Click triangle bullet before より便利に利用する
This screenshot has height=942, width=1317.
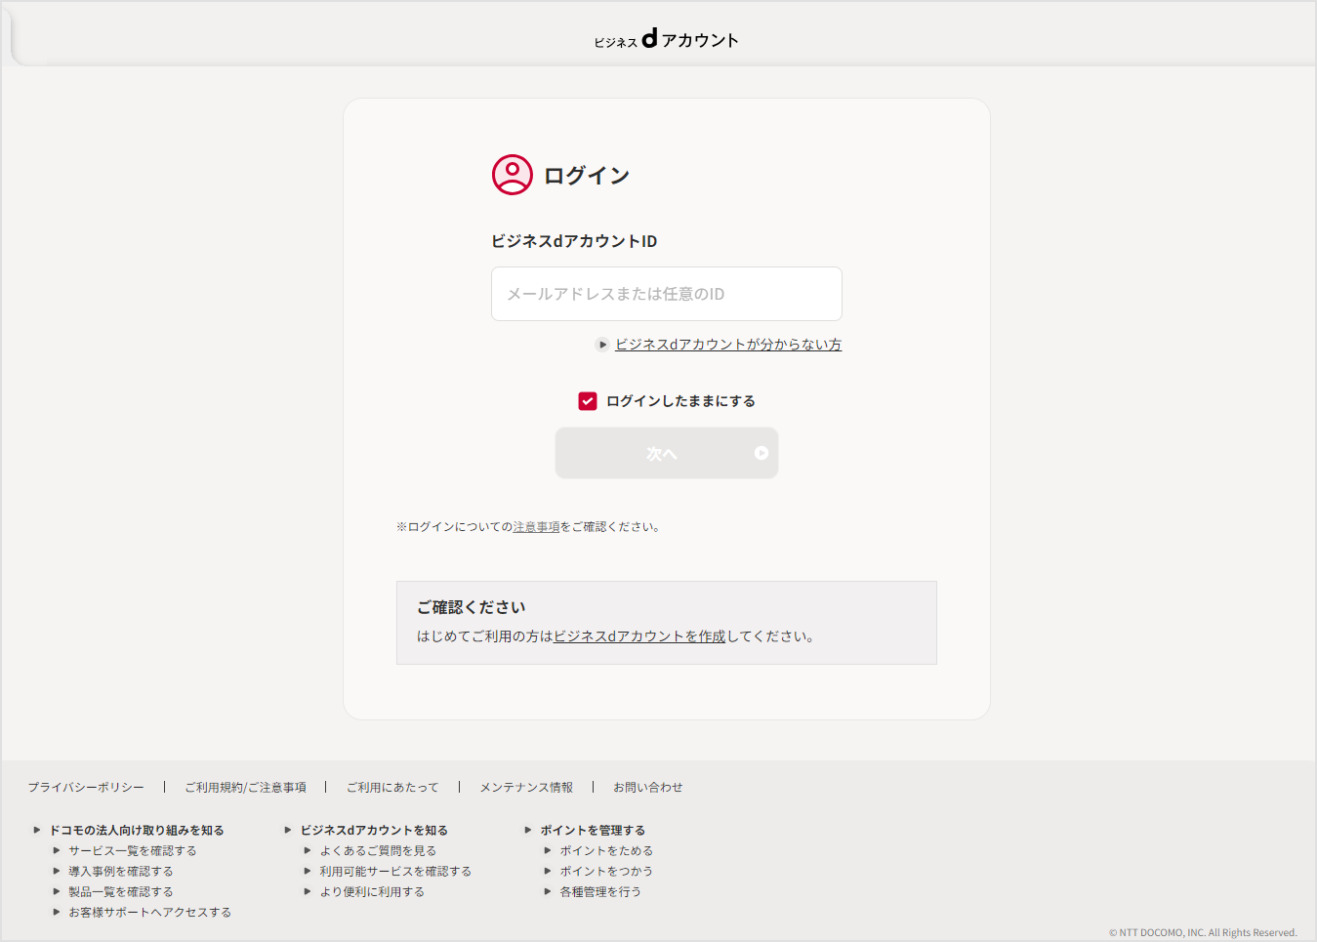(x=308, y=892)
